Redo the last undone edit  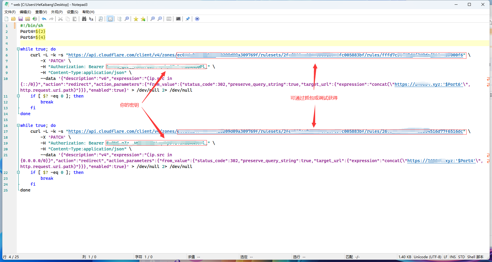(51, 19)
